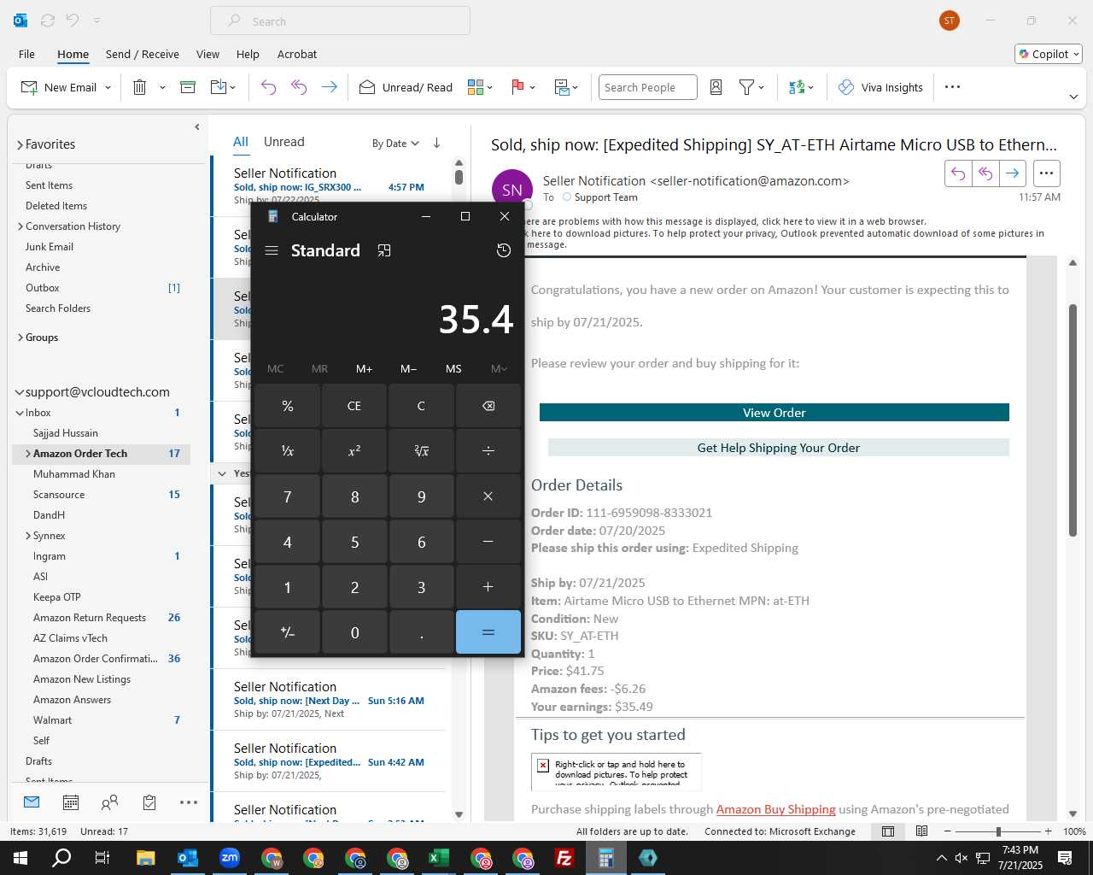Toggle sign with Calculator plus-minus key
Viewport: 1093px width, 875px height.
coord(288,632)
